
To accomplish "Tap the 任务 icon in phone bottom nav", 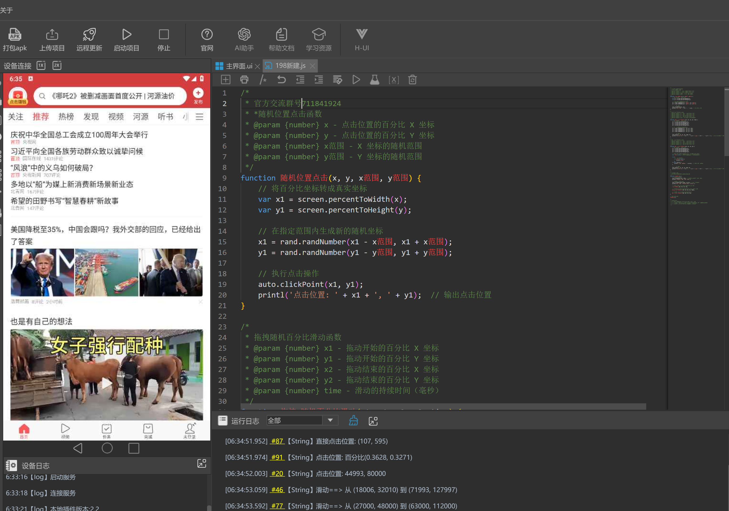I will tap(107, 431).
